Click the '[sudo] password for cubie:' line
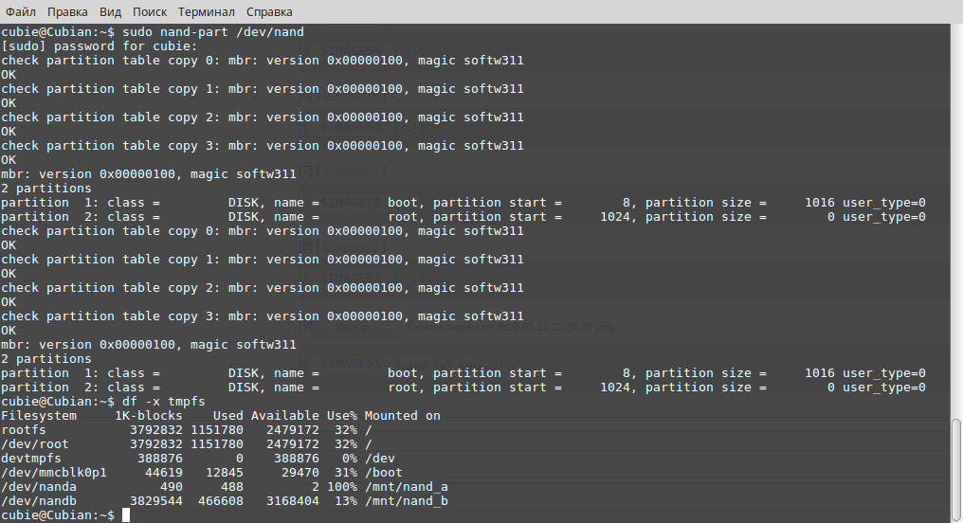 pyautogui.click(x=100, y=46)
